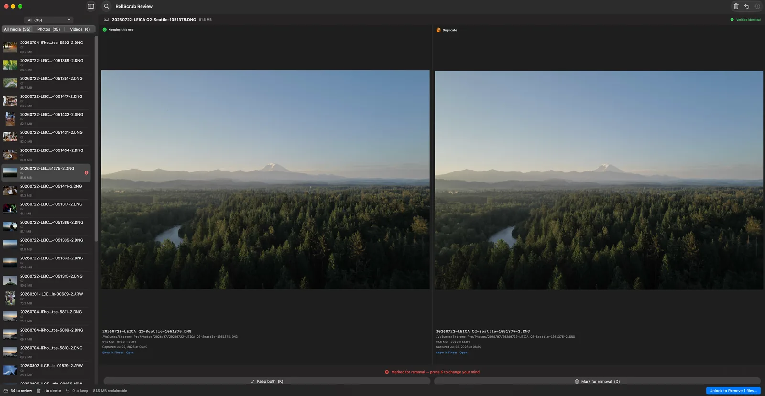The image size is (765, 396).
Task: Switch to the All media (35) tab
Action: [x=17, y=29]
